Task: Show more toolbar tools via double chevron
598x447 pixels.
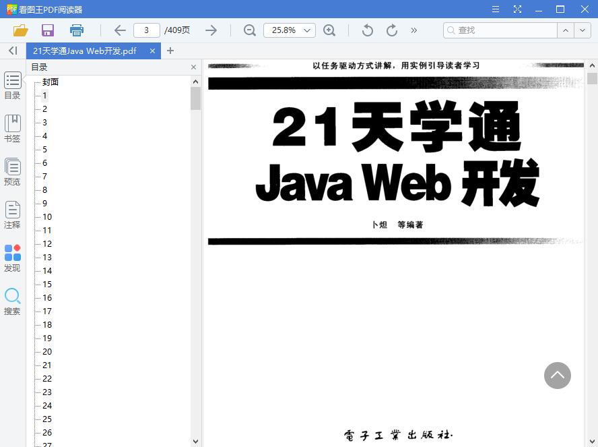Action: 413,30
